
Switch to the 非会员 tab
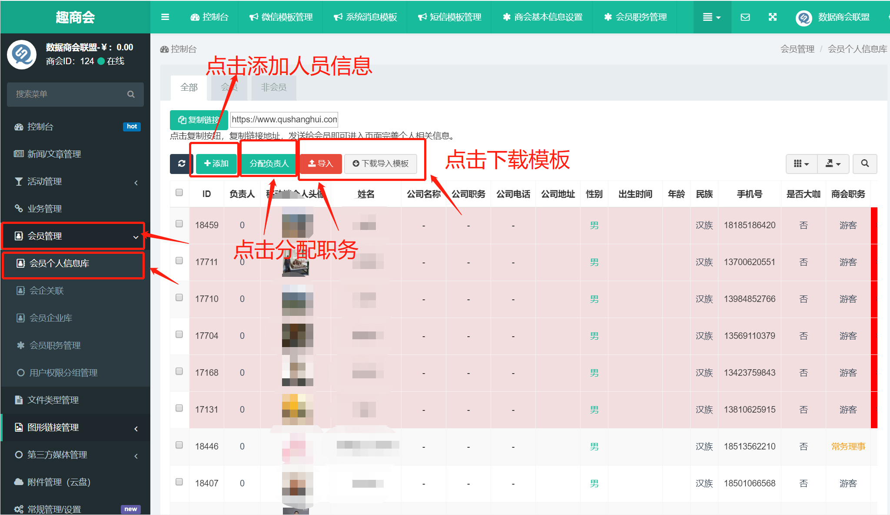(x=273, y=87)
